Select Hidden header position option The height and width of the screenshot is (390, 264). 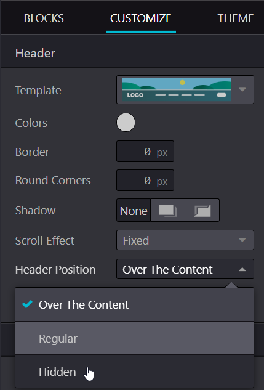click(134, 372)
